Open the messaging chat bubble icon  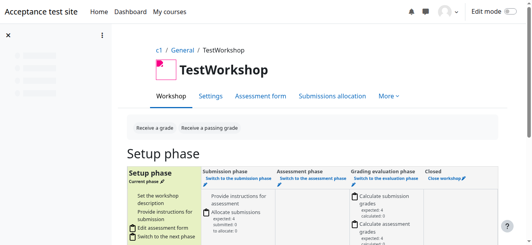[x=425, y=12]
